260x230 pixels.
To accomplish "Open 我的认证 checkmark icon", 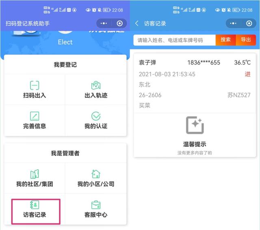I will (x=96, y=116).
